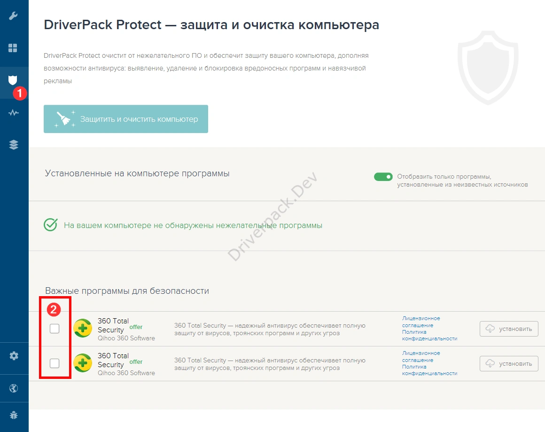The width and height of the screenshot is (545, 432).
Task: Click the no unwanted programs found message
Action: click(x=193, y=225)
